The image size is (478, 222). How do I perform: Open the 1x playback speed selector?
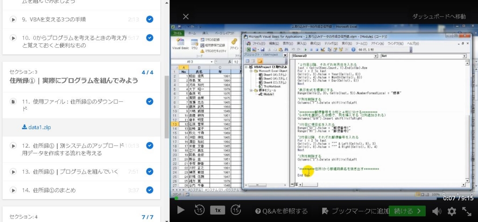(x=218, y=210)
